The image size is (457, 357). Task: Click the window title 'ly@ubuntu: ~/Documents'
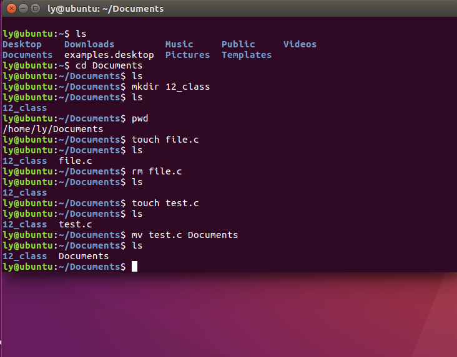[106, 9]
